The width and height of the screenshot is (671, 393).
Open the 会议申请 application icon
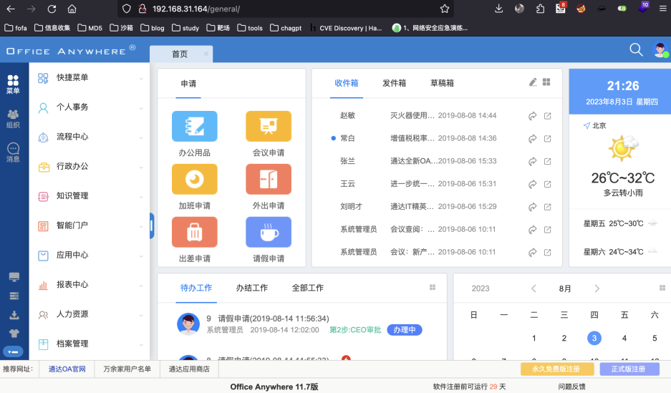click(x=268, y=127)
